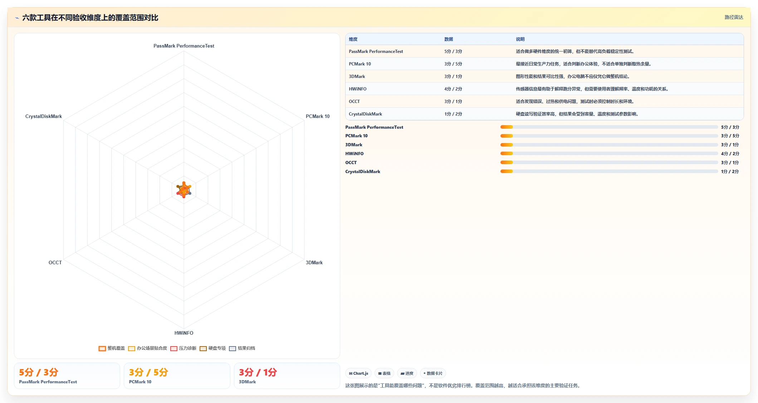Select the 3DMark table row name

(357, 77)
